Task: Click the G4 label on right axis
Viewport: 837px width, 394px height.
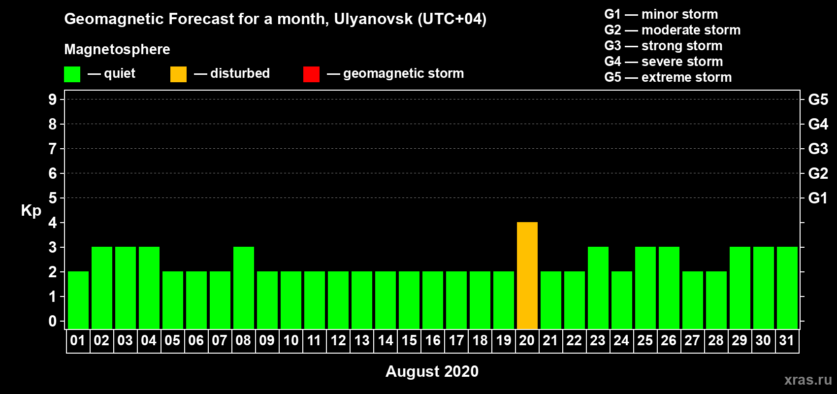Action: pos(818,124)
